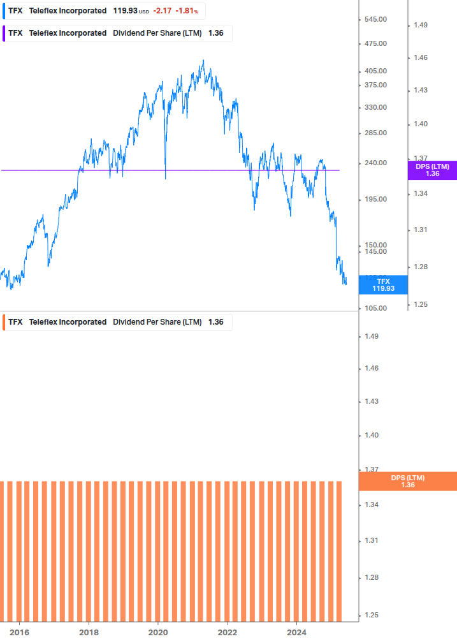The width and height of the screenshot is (457, 641).
Task: Click the -1.81% change value in the TFX legend
Action: [x=187, y=11]
